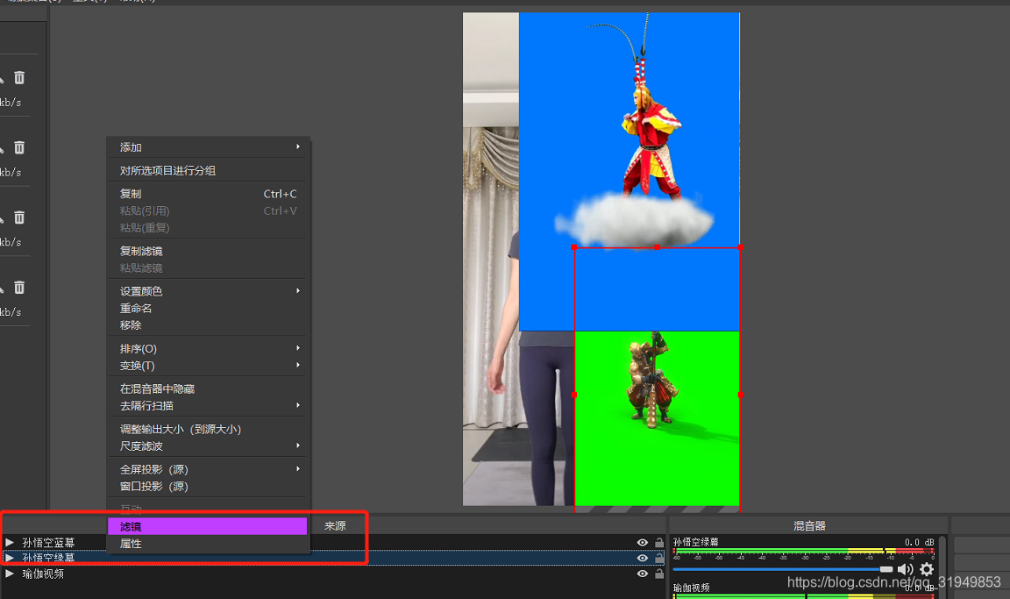
Task: Click the 来源 panel header
Action: pyautogui.click(x=335, y=526)
